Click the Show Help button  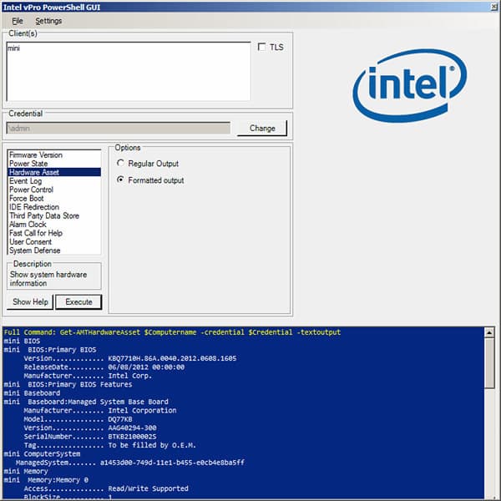[x=30, y=301]
